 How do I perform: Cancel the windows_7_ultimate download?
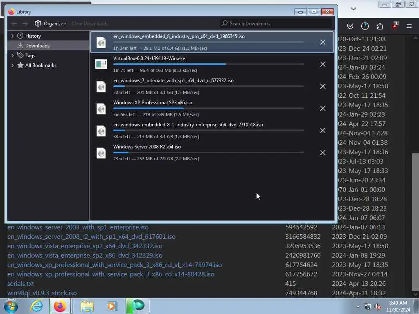tap(322, 86)
